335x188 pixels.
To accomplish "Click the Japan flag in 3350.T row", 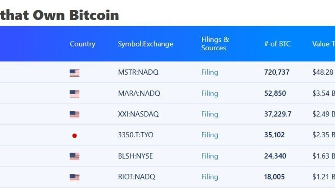I will 75,136.
